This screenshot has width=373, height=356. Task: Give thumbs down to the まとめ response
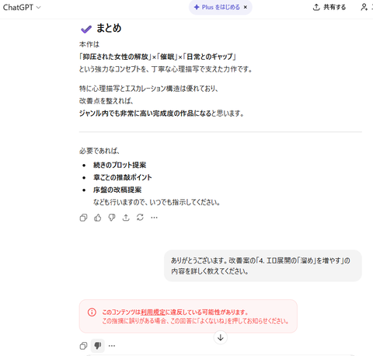point(112,218)
